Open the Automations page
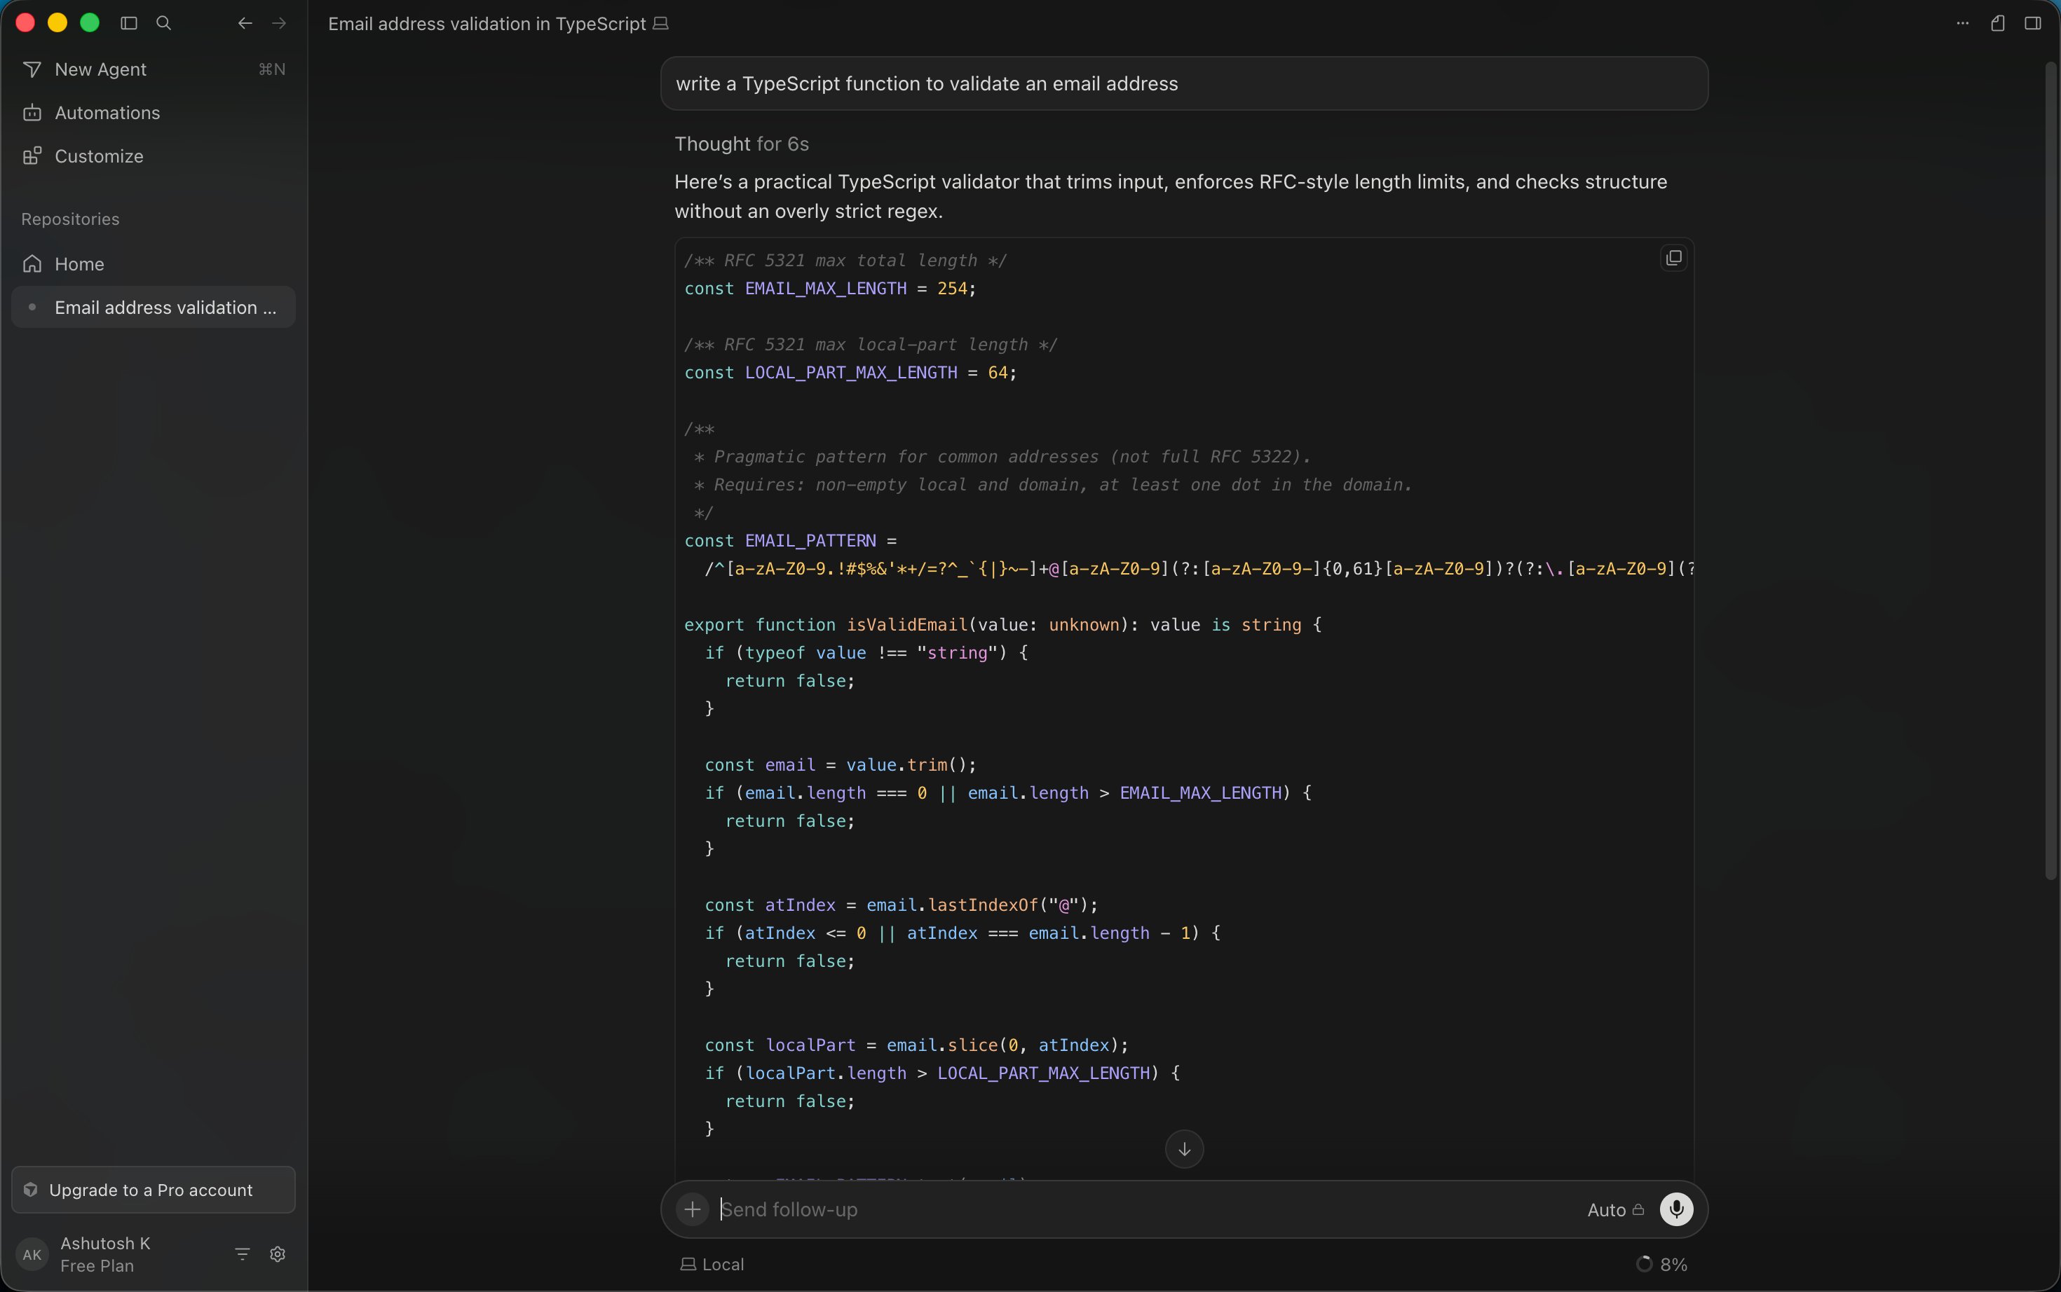The height and width of the screenshot is (1292, 2061). click(154, 113)
